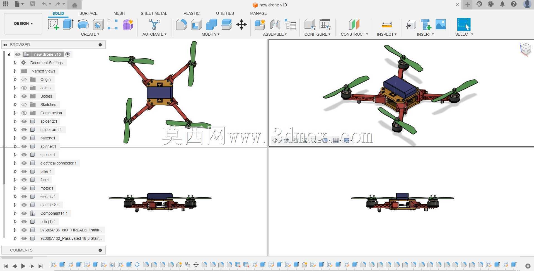Open the Configuration Table icon
The width and height of the screenshot is (534, 271).
click(325, 25)
